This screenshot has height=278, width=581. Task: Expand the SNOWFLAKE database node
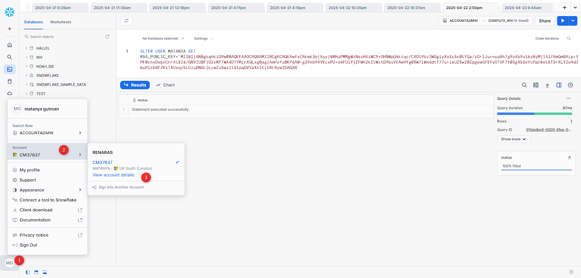coord(27,75)
